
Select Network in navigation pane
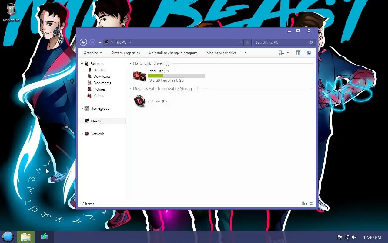pyautogui.click(x=97, y=134)
